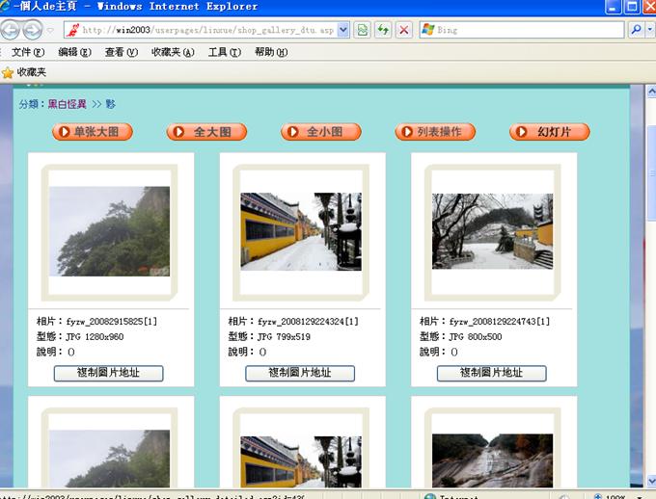Click the Stop loading red X icon
Image resolution: width=656 pixels, height=499 pixels.
(404, 30)
